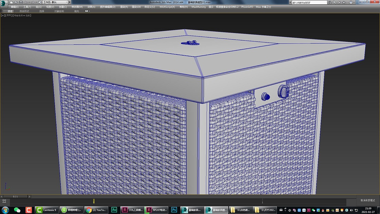
Task: Toggle the viewport [+] menu label
Action: (3, 15)
